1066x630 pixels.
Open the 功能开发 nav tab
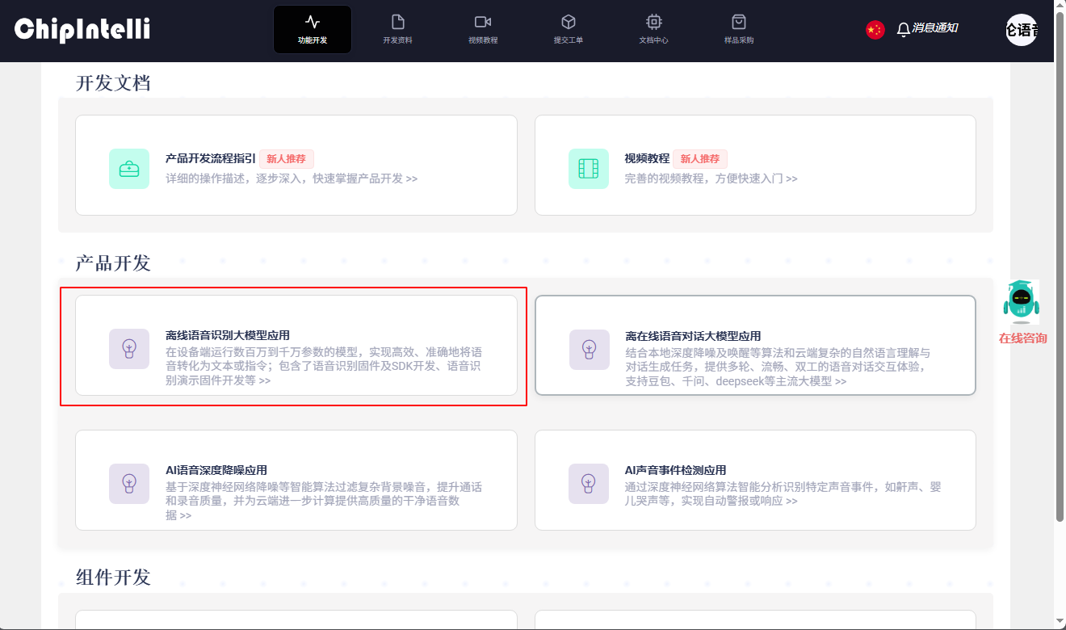(313, 30)
